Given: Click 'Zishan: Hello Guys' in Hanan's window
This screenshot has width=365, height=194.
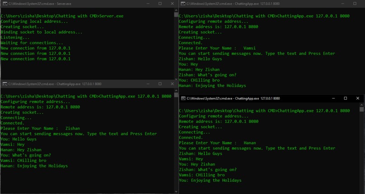Looking at the screenshot, I should pos(201,154).
